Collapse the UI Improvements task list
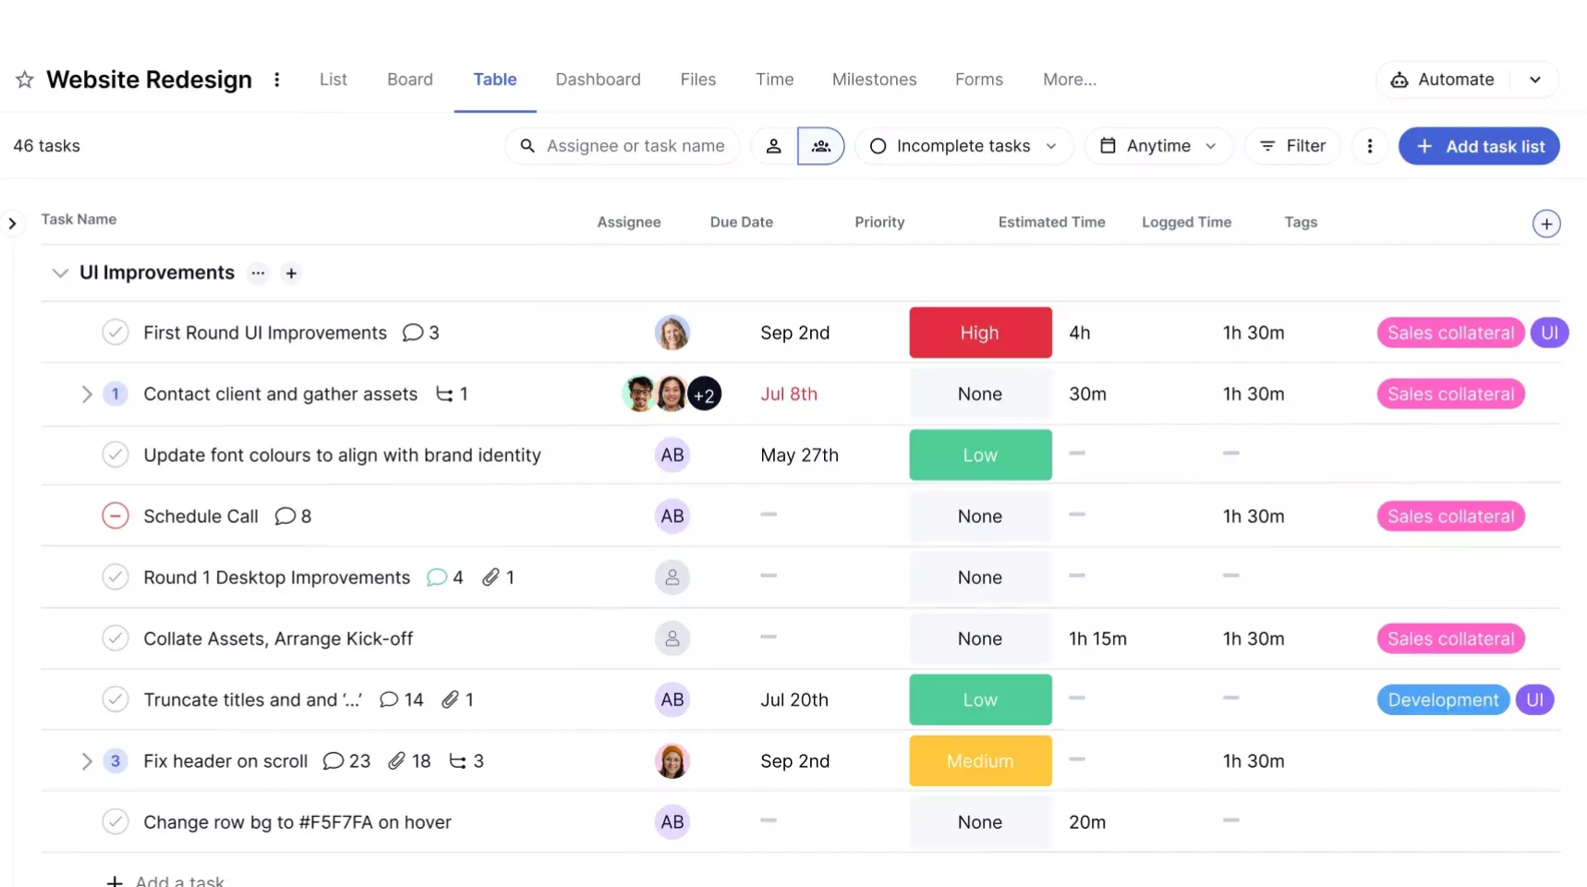The width and height of the screenshot is (1587, 887). [x=60, y=273]
